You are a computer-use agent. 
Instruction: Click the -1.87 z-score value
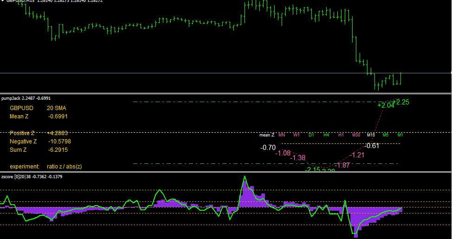tap(342, 165)
